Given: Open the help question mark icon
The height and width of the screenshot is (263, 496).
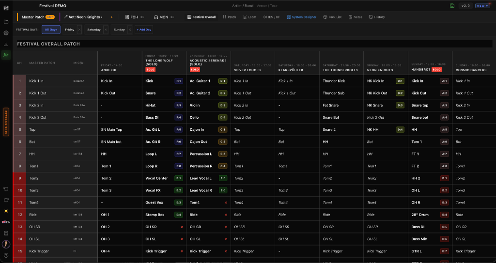Looking at the screenshot, I should 6,255.
